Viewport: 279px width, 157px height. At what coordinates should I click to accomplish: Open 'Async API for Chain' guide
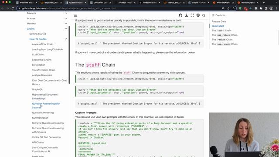click(43, 44)
